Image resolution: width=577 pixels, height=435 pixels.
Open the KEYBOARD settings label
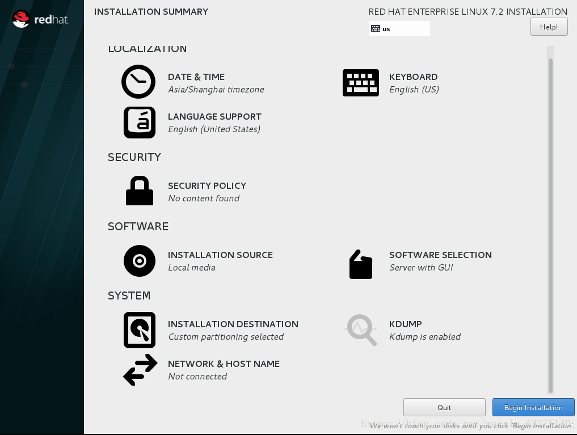coord(413,77)
